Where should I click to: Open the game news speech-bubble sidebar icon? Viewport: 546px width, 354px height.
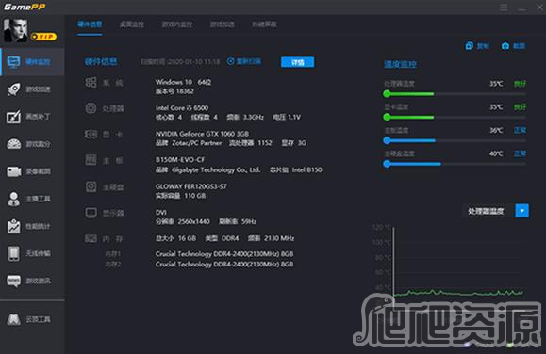coord(13,281)
